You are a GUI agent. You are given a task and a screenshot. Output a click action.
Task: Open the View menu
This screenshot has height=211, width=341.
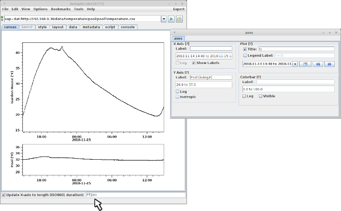click(x=26, y=9)
